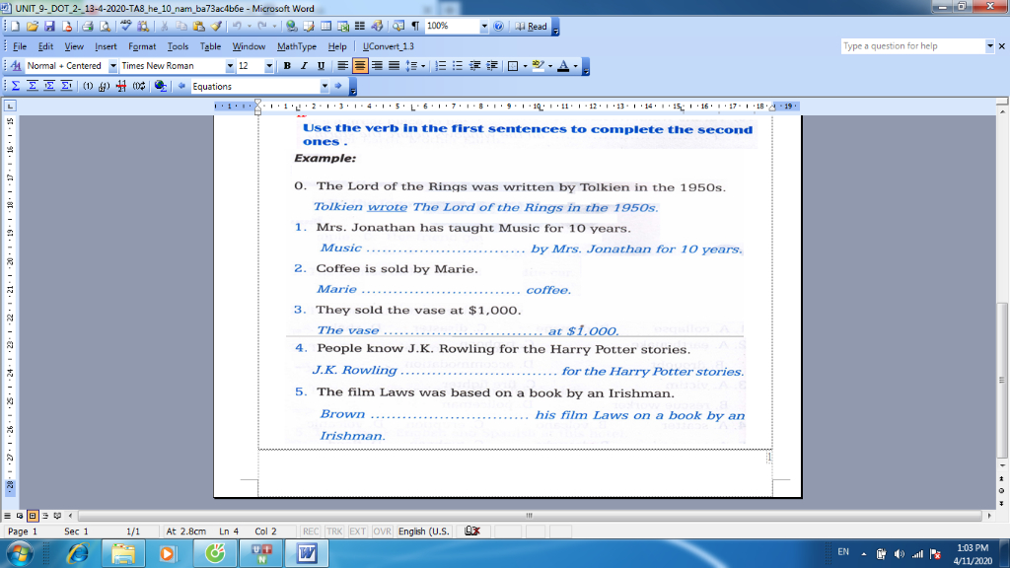Cut the selection with the scissors icon
The height and width of the screenshot is (568, 1010).
pos(165,27)
